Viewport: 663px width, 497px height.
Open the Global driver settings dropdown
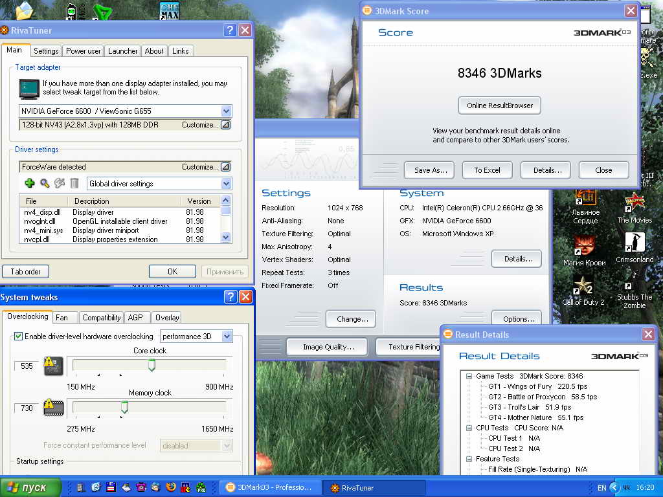226,183
